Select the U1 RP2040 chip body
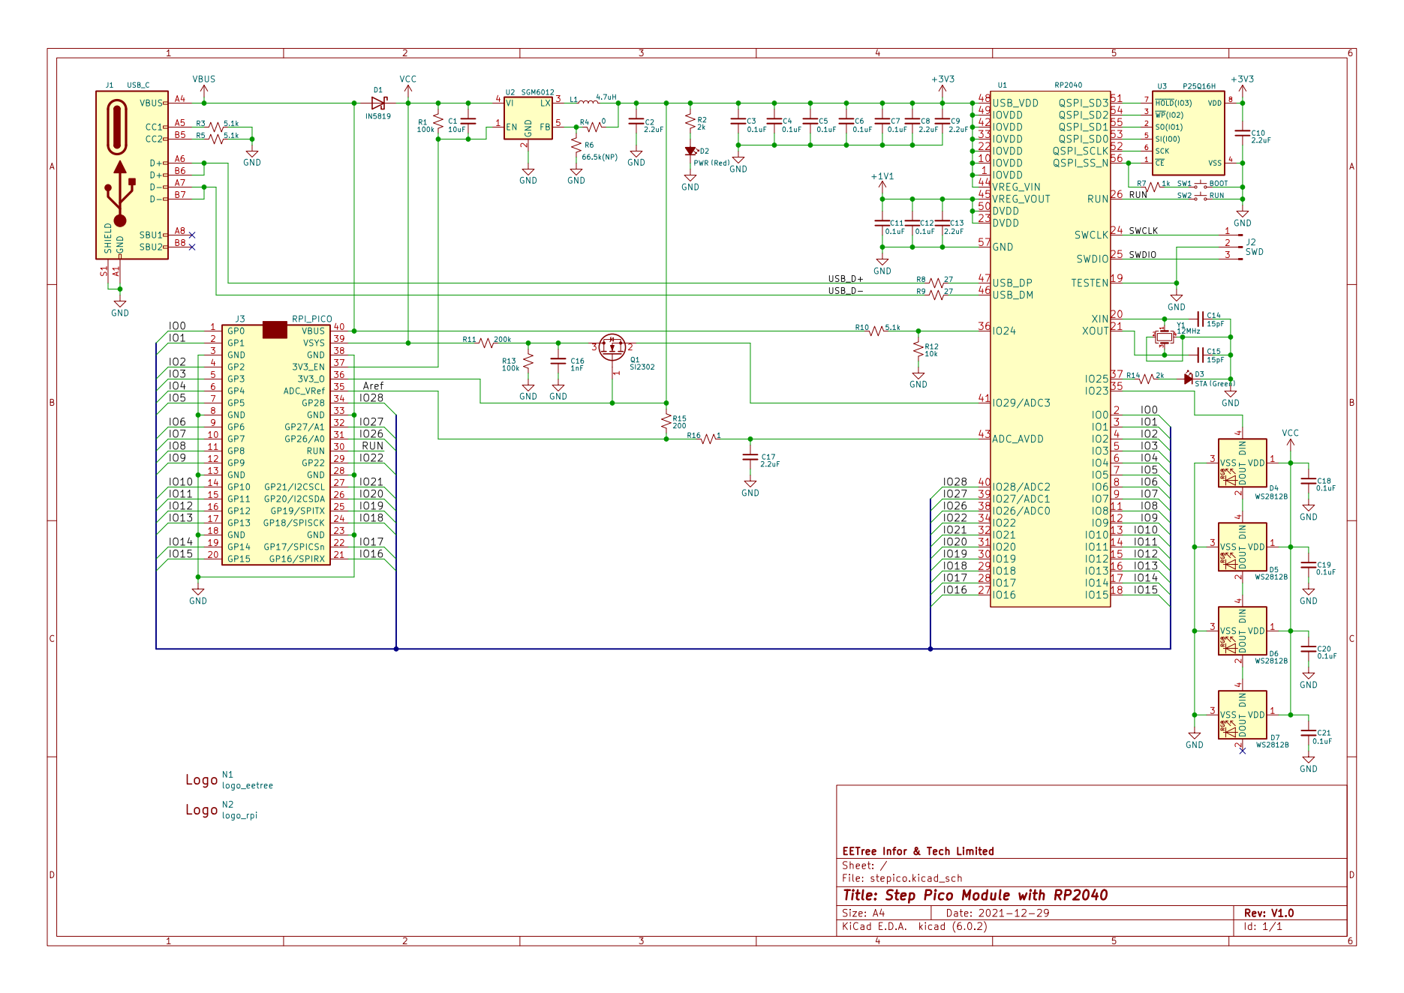1404x993 pixels. pos(1051,349)
